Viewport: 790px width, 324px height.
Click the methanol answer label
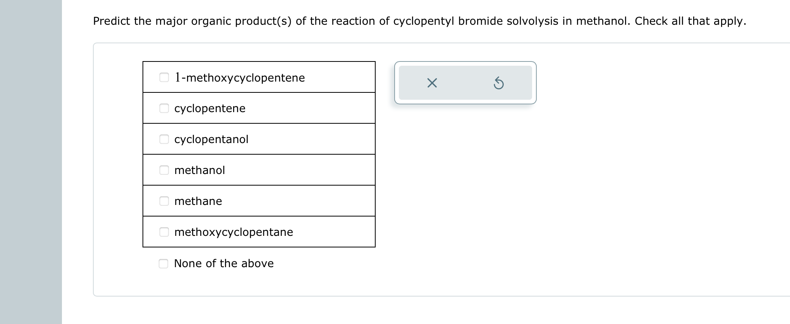pyautogui.click(x=200, y=170)
